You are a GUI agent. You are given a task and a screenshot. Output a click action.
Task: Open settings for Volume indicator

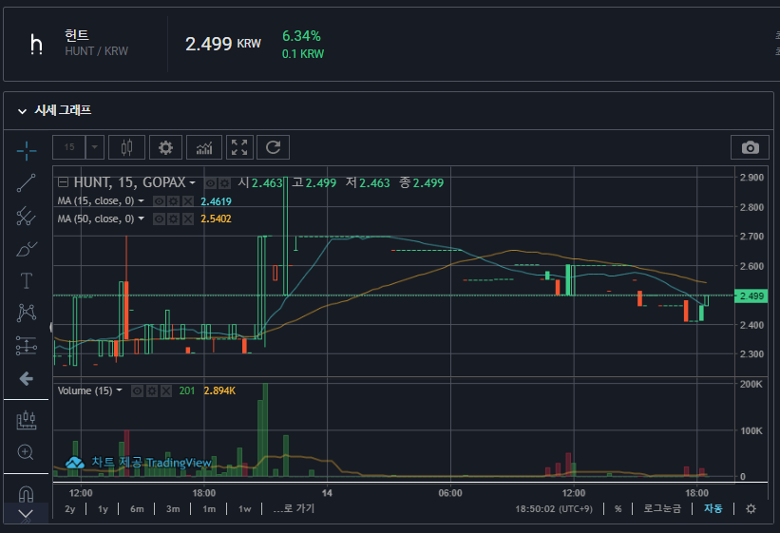click(x=152, y=391)
